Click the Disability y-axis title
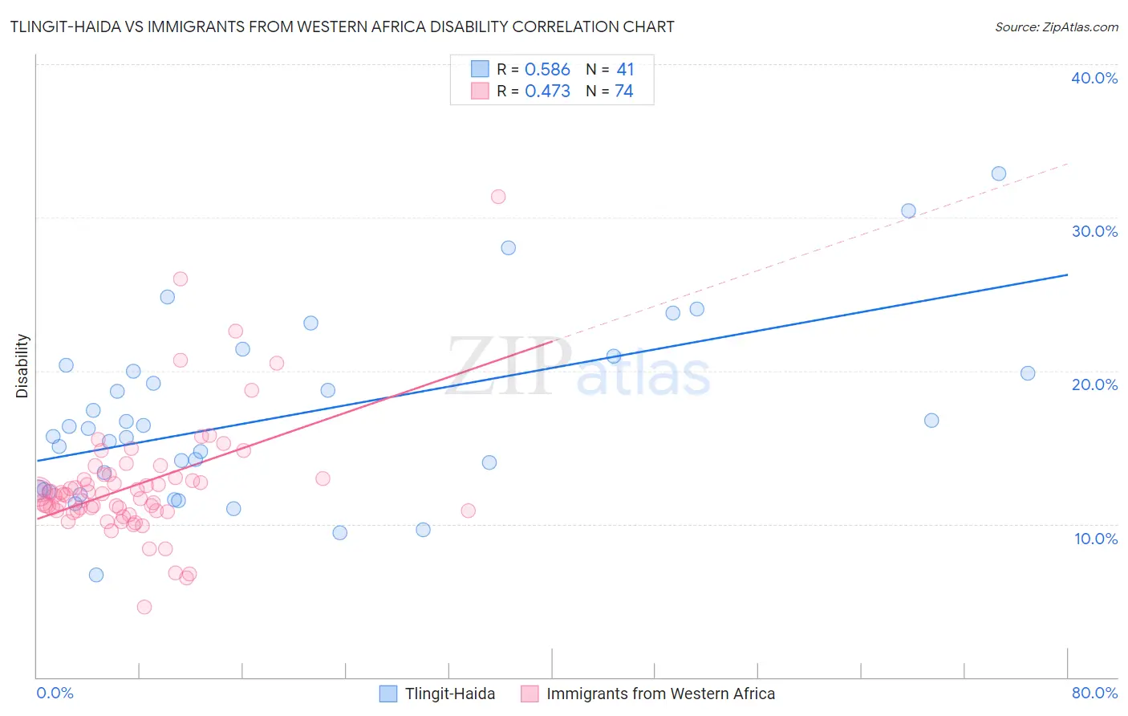Viewport: 1128px width, 716px height. click(22, 366)
